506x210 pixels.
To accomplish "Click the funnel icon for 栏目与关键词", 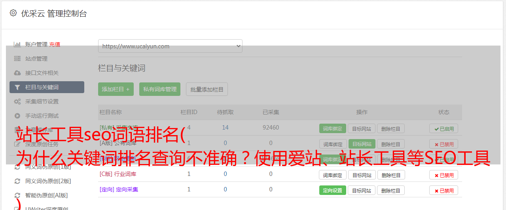I will [x=17, y=87].
